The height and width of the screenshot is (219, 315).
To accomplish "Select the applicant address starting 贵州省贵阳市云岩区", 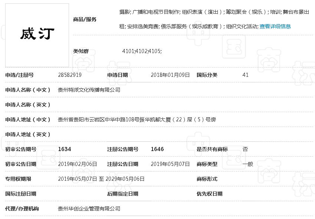I will coord(137,120).
